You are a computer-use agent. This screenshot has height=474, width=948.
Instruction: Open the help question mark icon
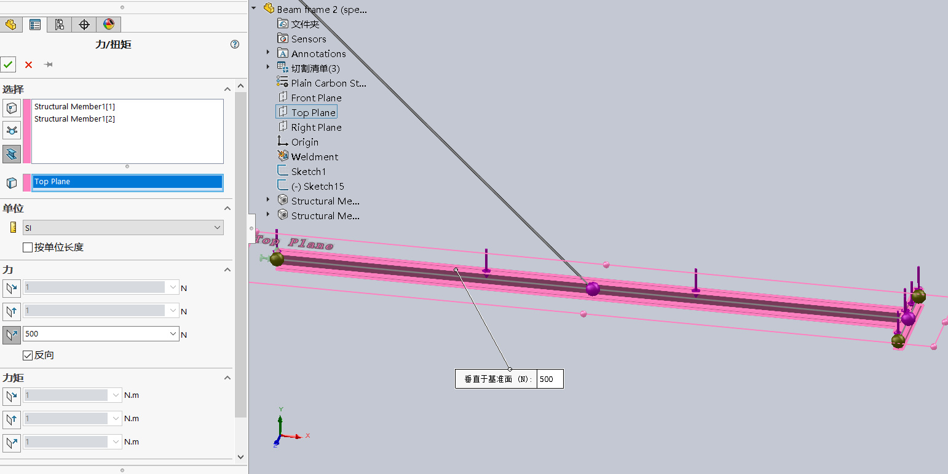point(235,44)
